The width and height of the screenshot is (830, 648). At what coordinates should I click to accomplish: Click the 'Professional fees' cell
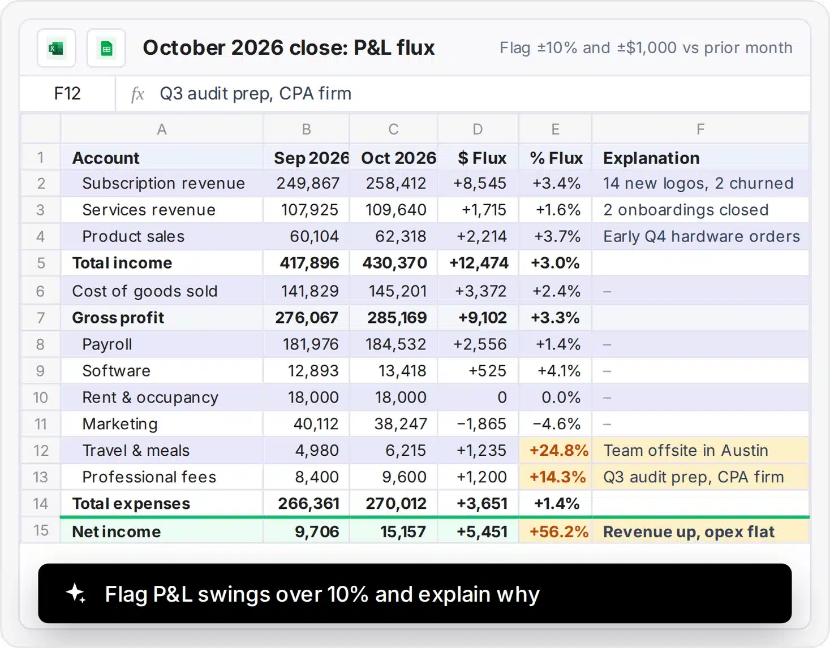tap(162, 477)
